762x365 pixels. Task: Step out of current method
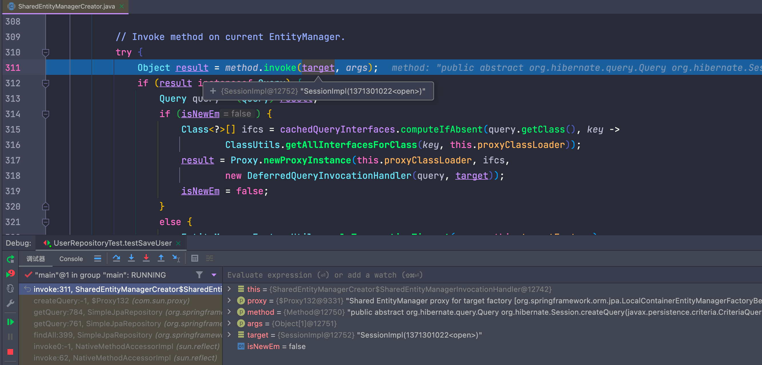pos(161,258)
